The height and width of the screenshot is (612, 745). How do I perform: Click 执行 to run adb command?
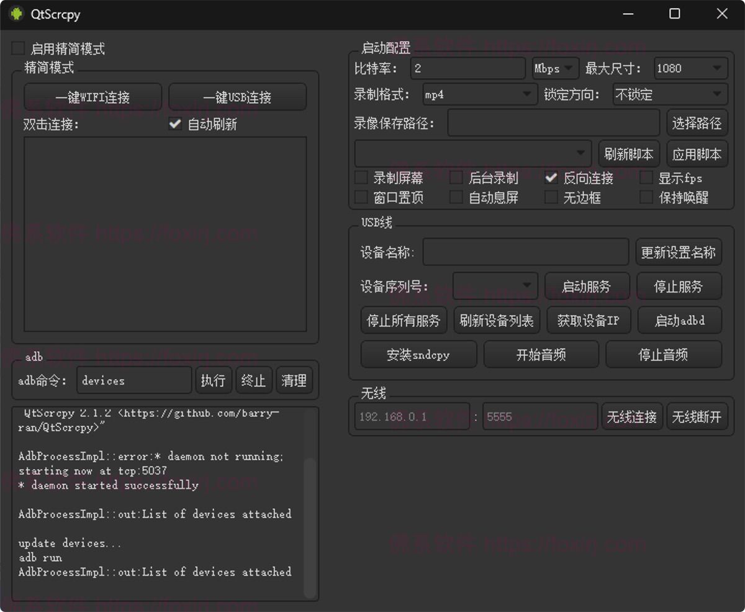213,380
